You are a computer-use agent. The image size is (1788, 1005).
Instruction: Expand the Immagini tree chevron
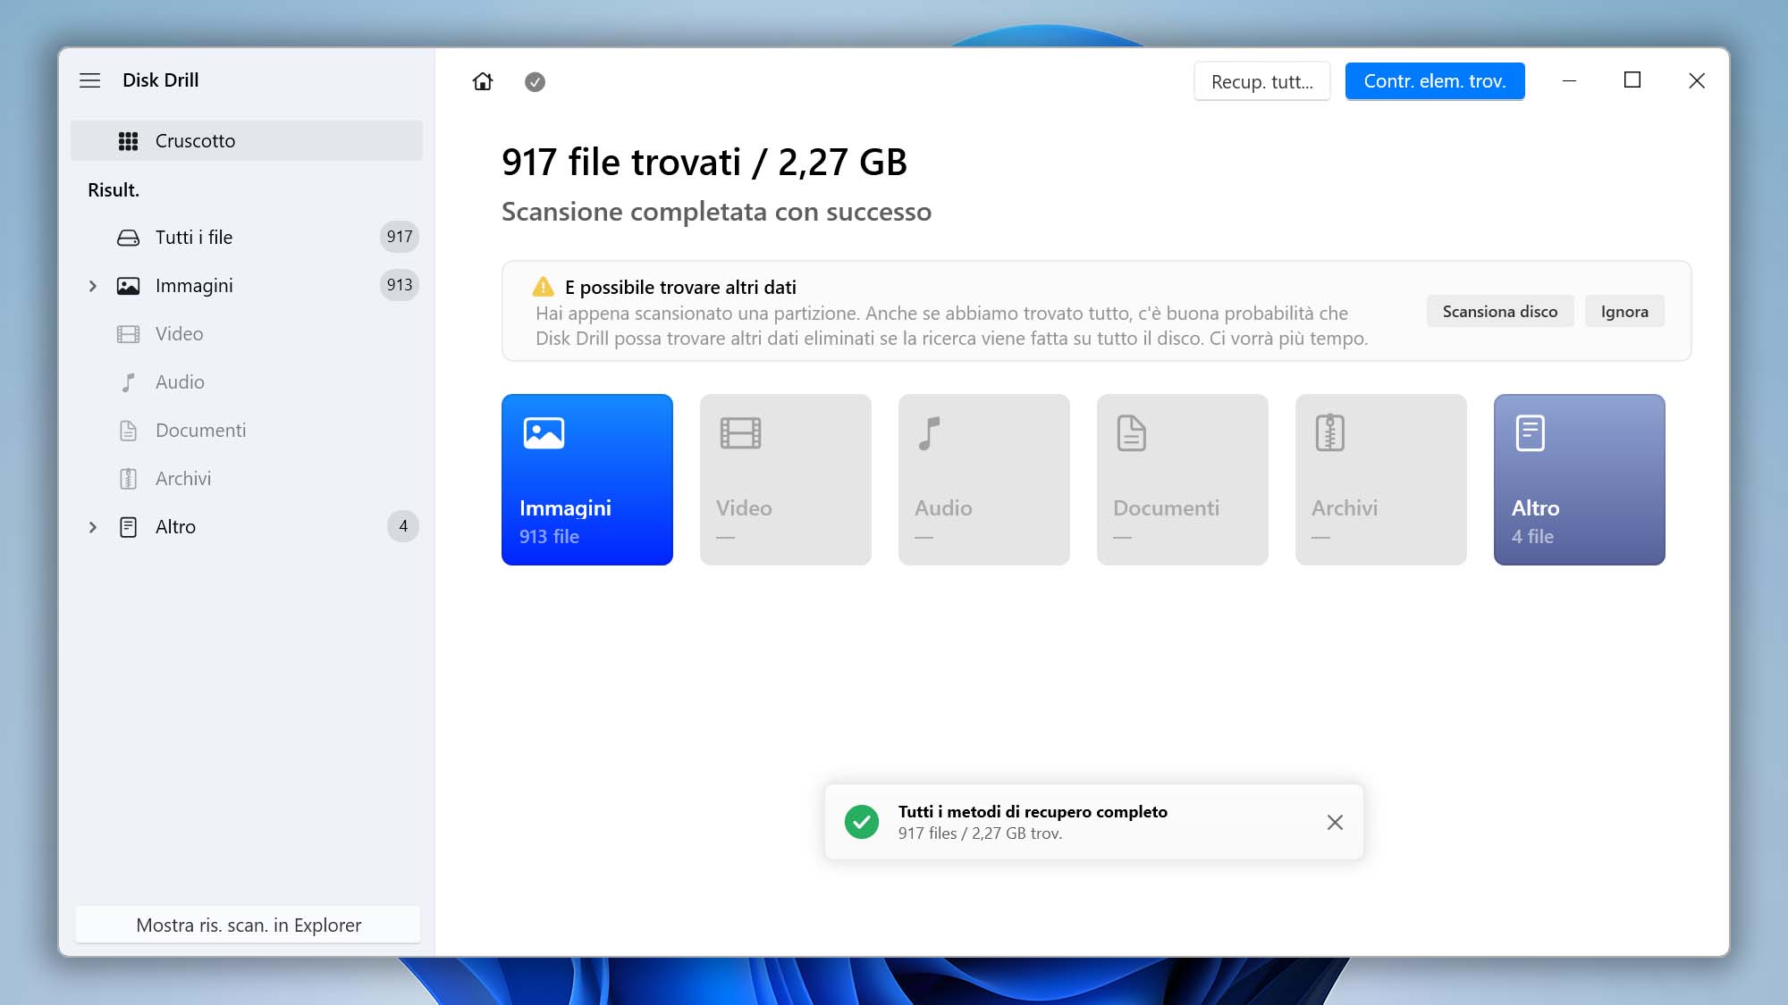point(93,286)
